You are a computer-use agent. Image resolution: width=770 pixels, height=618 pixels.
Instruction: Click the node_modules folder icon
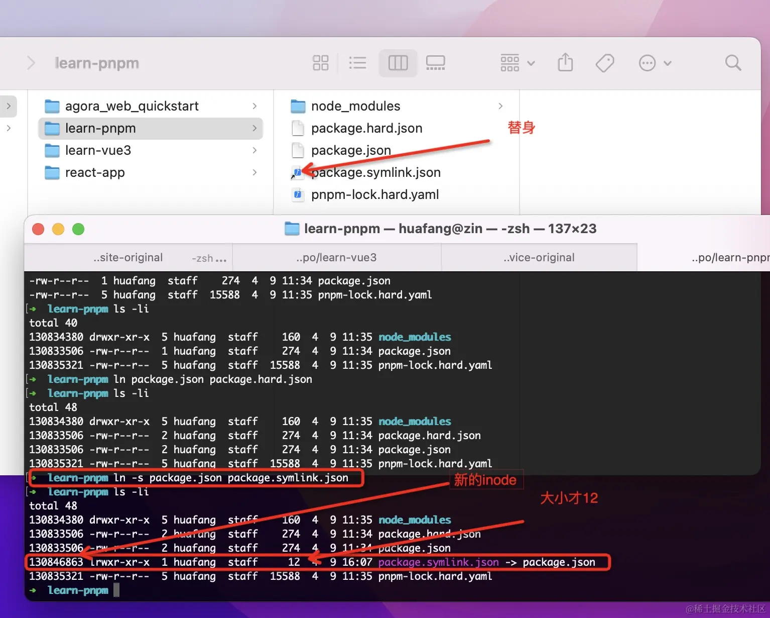point(298,106)
